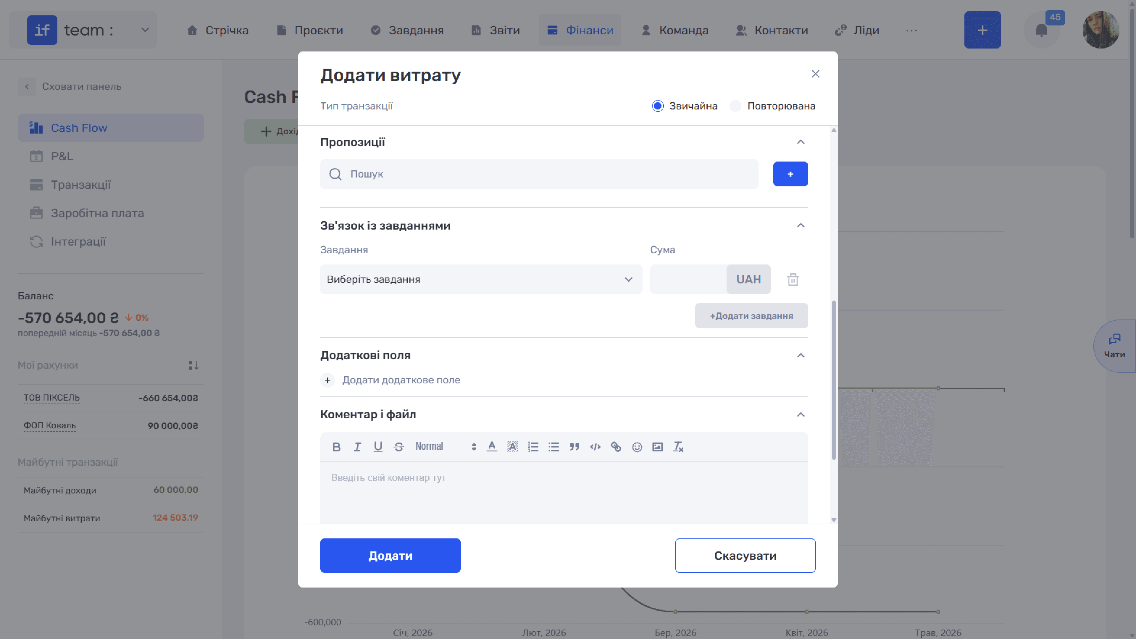
Task: Select the Повторювана transaction type
Action: point(735,106)
